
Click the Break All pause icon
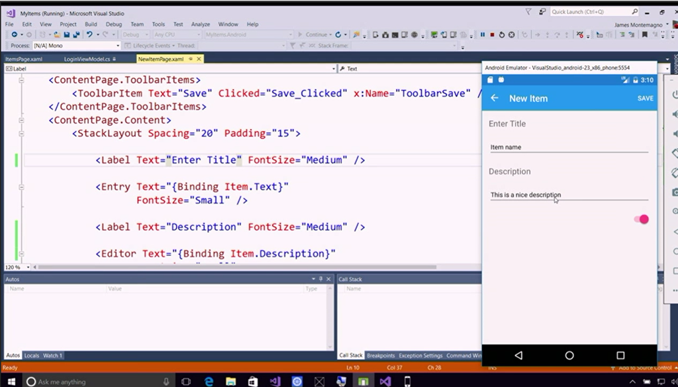483,35
